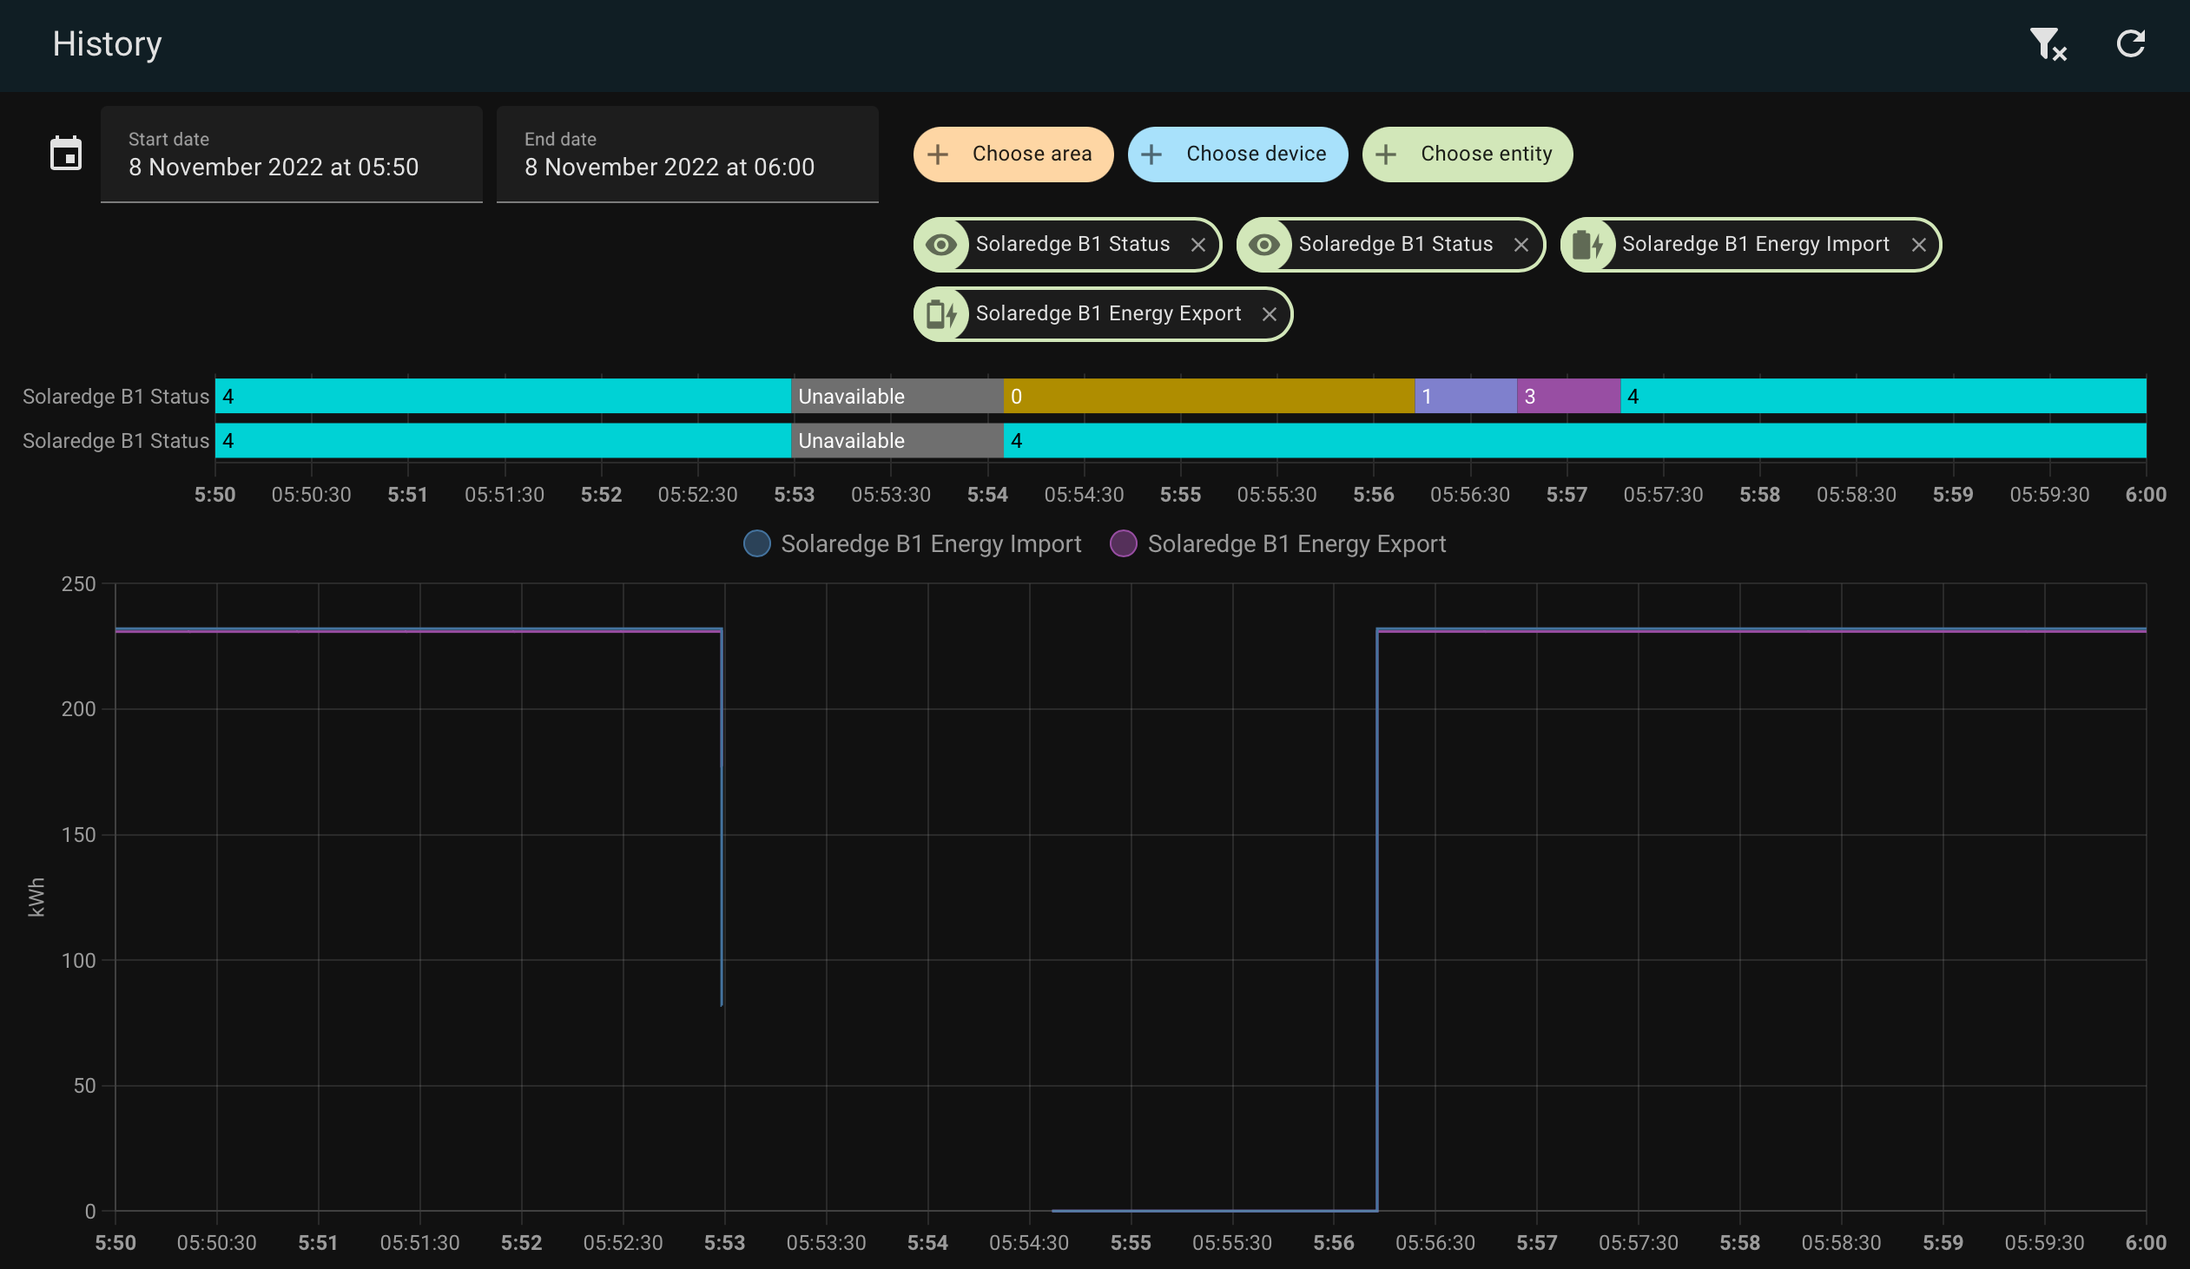Clear all filters using the filter-x icon
Image resolution: width=2190 pixels, height=1269 pixels.
(2048, 43)
